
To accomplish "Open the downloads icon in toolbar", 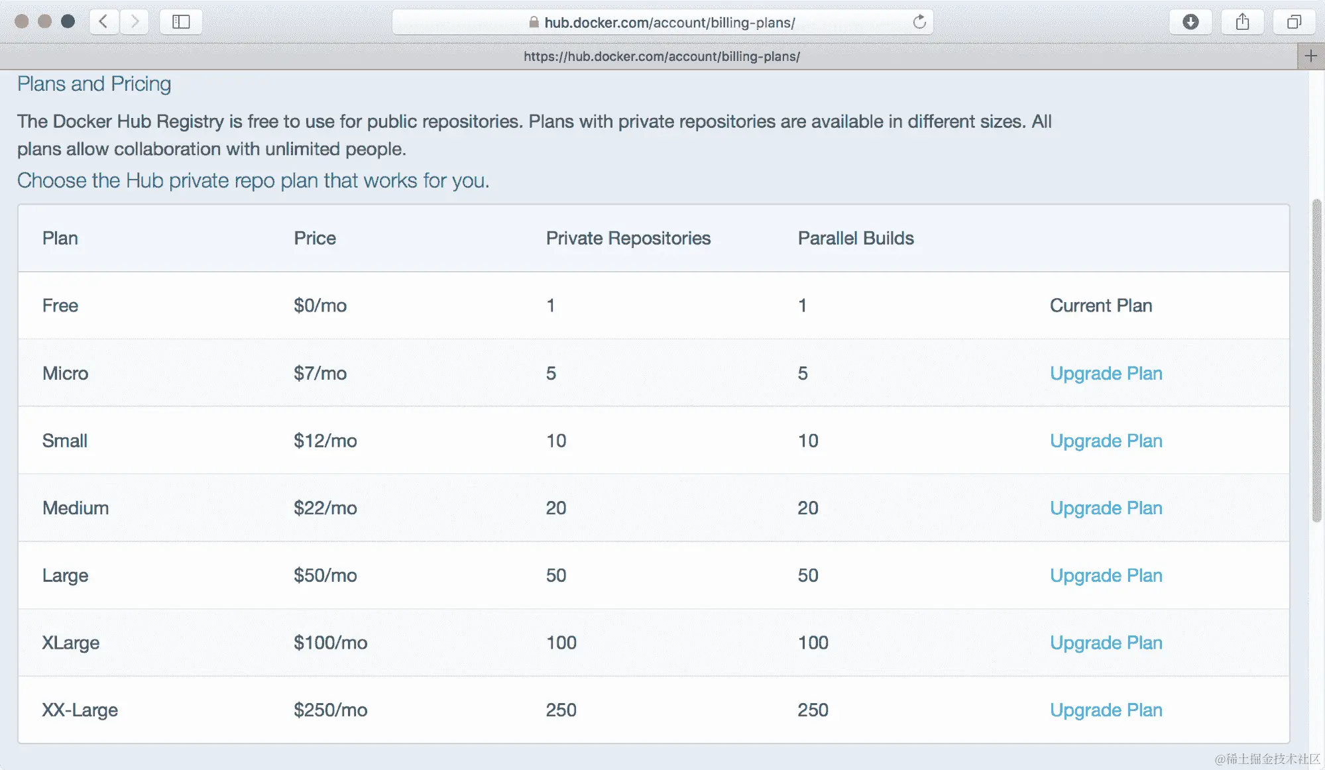I will click(x=1190, y=22).
